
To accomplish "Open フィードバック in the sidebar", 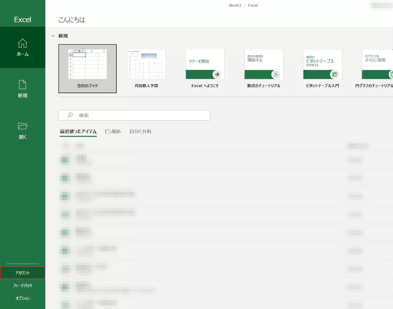I will tap(22, 285).
